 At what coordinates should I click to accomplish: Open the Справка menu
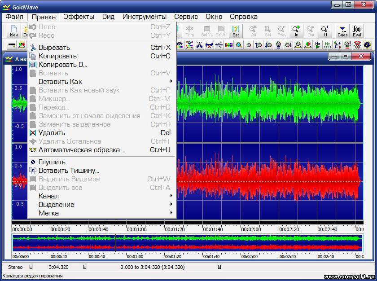click(x=244, y=17)
